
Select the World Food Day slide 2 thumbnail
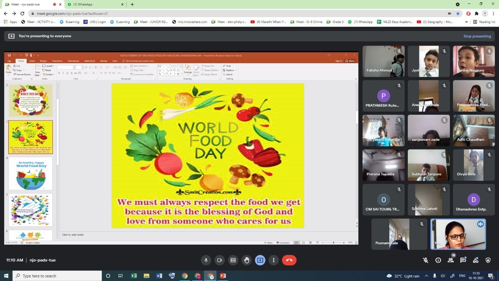click(x=30, y=100)
